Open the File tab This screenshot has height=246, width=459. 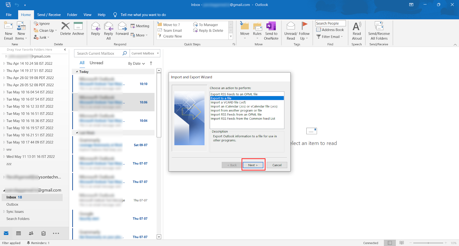(x=9, y=15)
